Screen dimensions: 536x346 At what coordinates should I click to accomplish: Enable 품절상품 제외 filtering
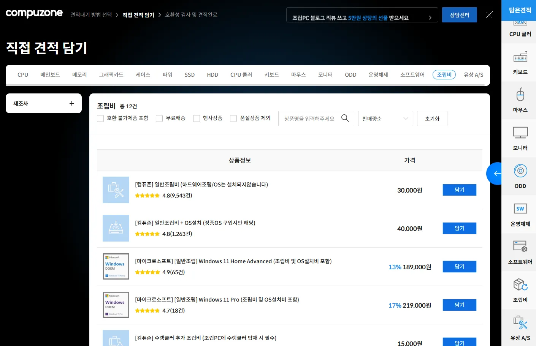click(x=233, y=118)
